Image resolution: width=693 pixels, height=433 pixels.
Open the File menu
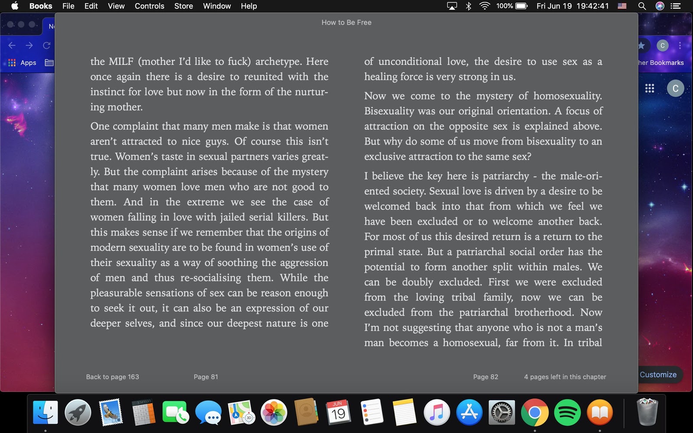(x=68, y=6)
